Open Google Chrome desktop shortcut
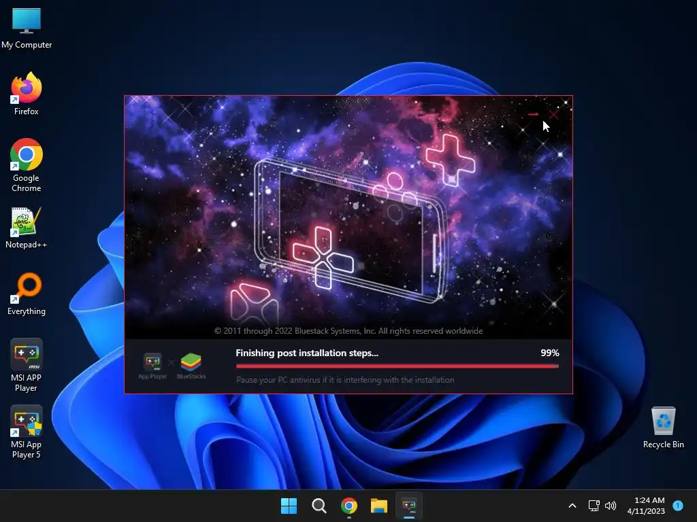The height and width of the screenshot is (522, 697). [27, 164]
